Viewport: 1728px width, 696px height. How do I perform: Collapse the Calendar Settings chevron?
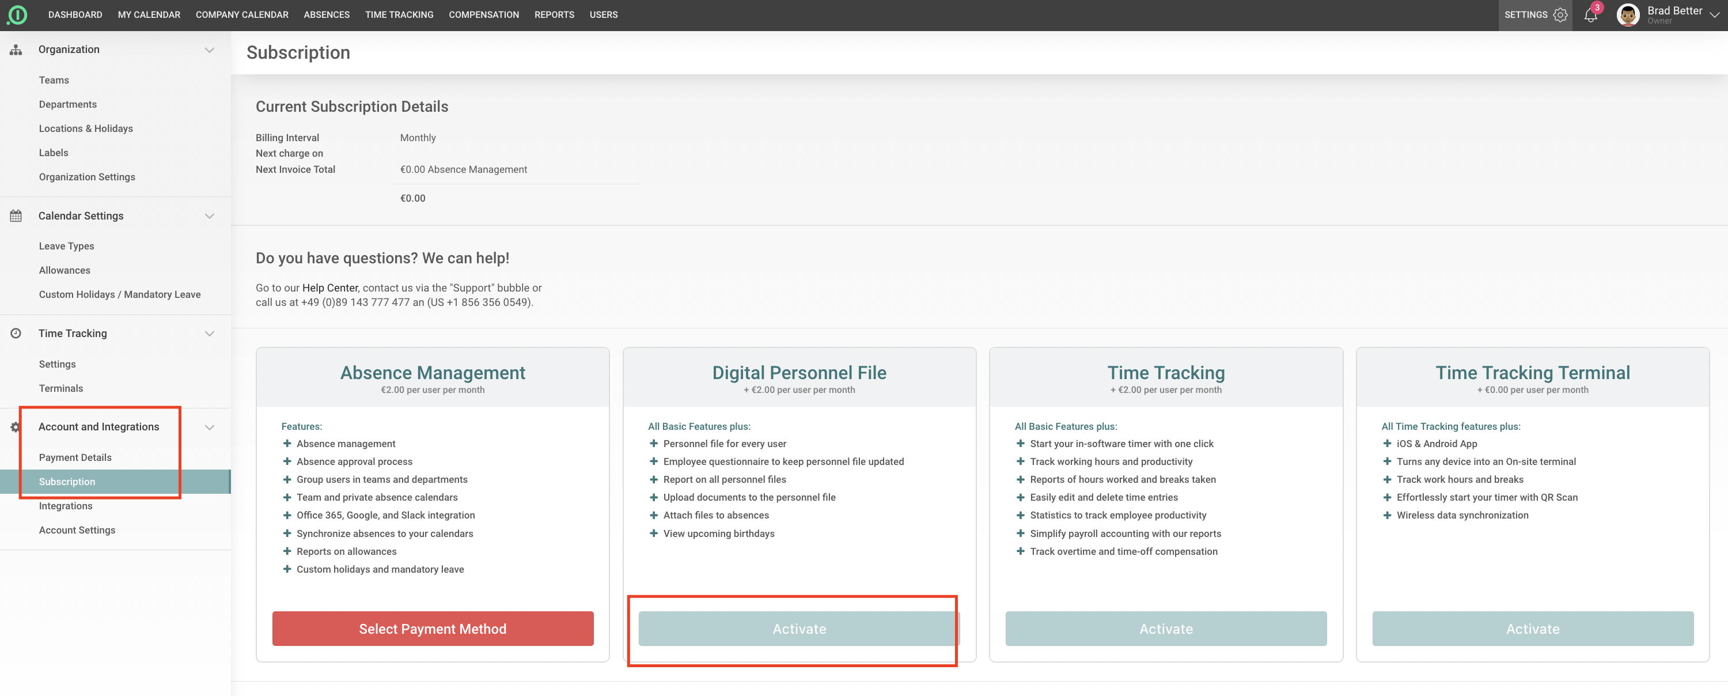(209, 215)
